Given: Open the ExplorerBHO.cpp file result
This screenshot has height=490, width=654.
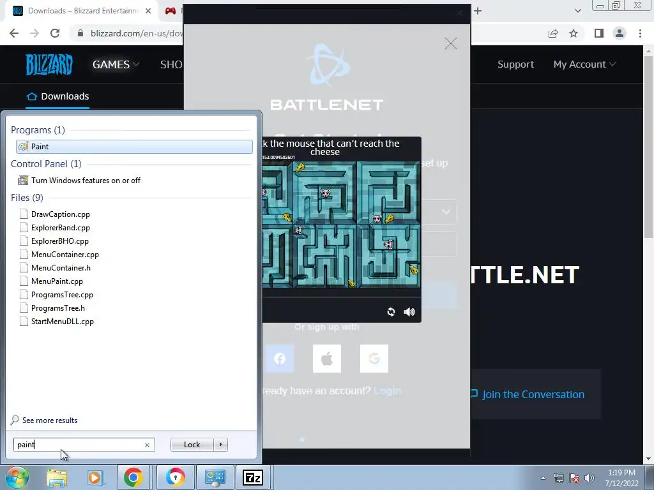Looking at the screenshot, I should point(59,241).
